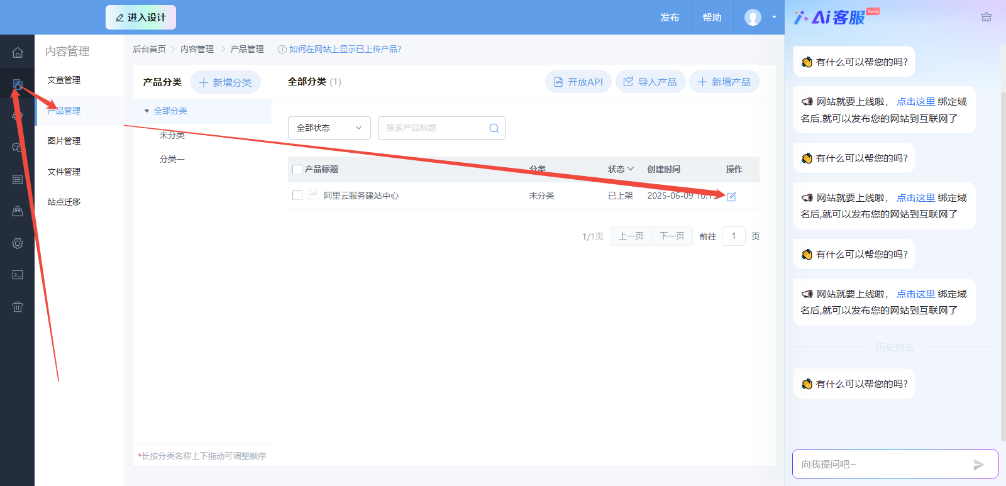1006x486 pixels.
Task: Send message with the paper plane icon
Action: (x=978, y=465)
